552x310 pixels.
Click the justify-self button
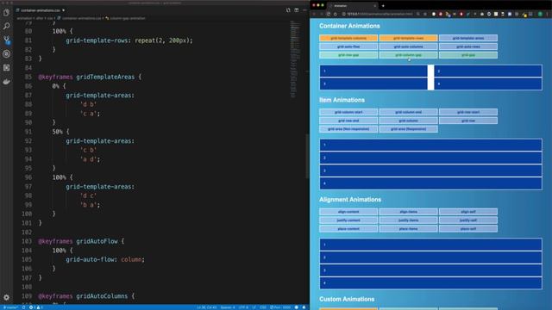click(x=468, y=220)
